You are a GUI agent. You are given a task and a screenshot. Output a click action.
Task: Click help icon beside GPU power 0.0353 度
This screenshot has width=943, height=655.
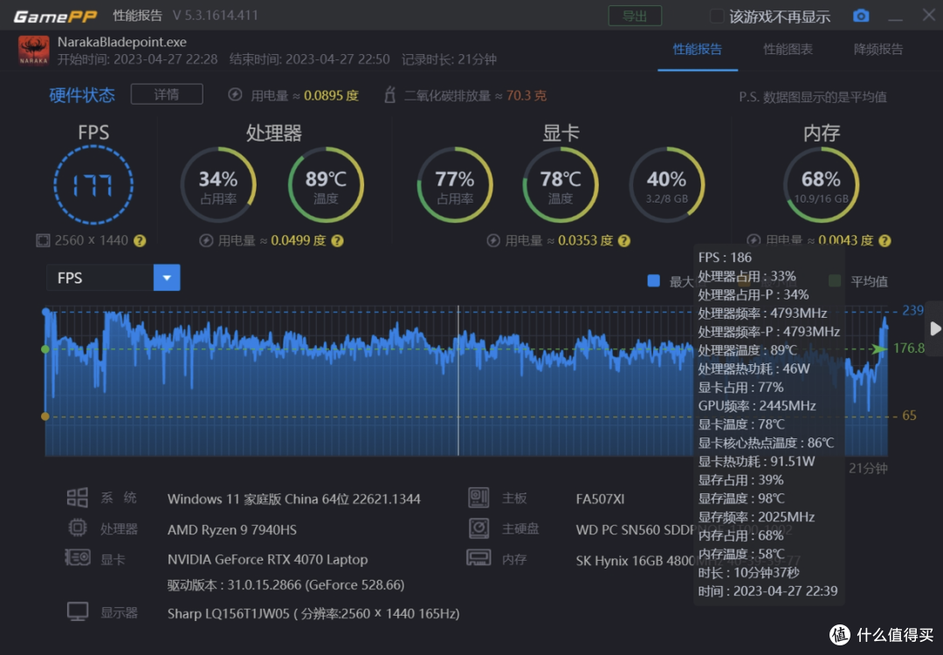pos(624,240)
